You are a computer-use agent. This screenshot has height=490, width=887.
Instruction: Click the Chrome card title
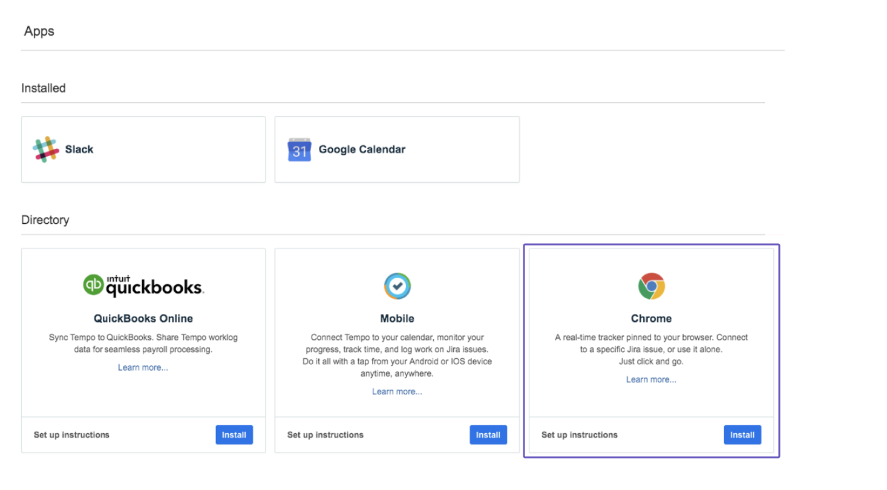(651, 318)
